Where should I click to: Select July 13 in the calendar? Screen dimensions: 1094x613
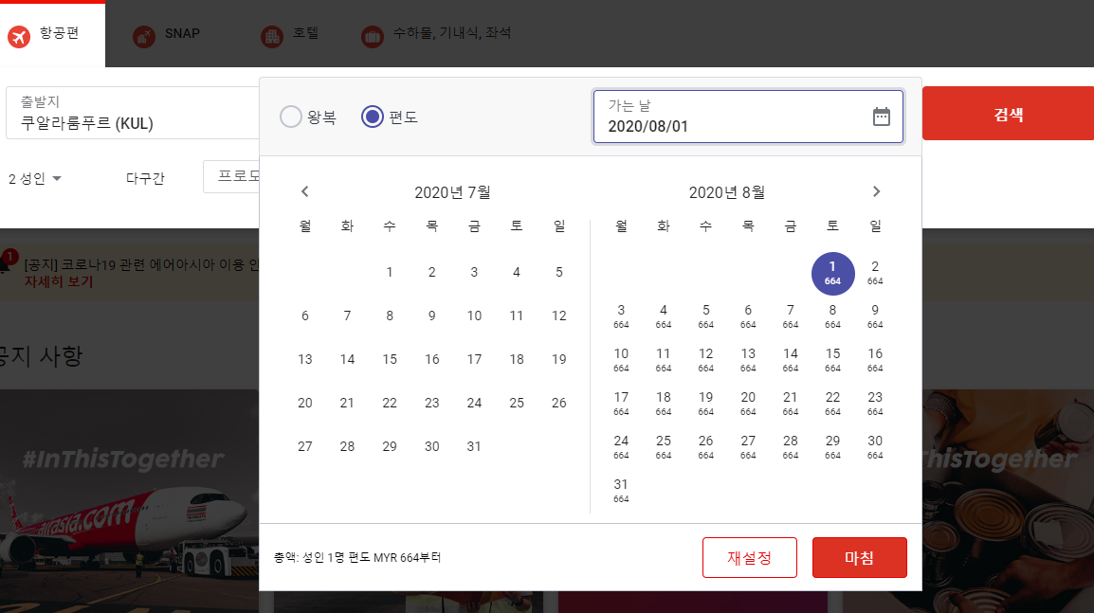pos(305,359)
